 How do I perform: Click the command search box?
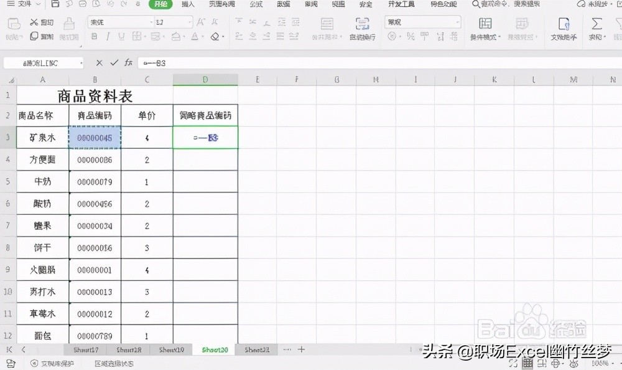point(506,4)
